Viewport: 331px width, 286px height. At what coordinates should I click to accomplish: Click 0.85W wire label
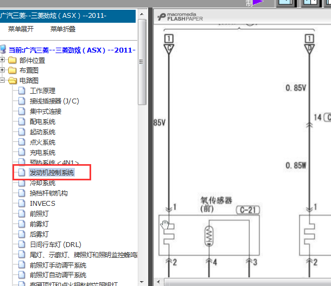tap(296, 165)
